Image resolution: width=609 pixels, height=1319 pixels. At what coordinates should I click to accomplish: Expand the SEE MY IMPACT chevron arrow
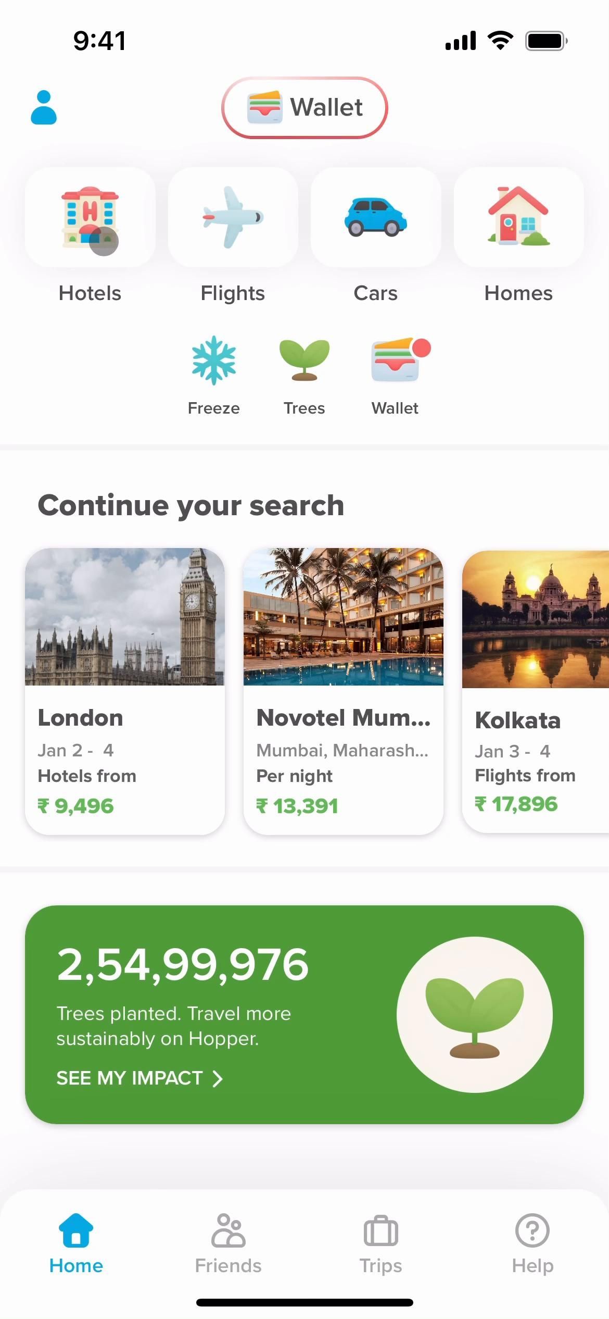218,1079
